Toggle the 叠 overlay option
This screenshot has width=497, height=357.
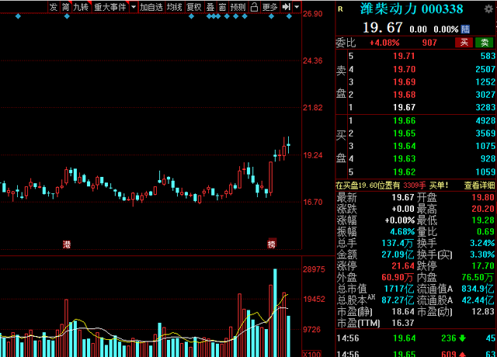[x=210, y=7]
